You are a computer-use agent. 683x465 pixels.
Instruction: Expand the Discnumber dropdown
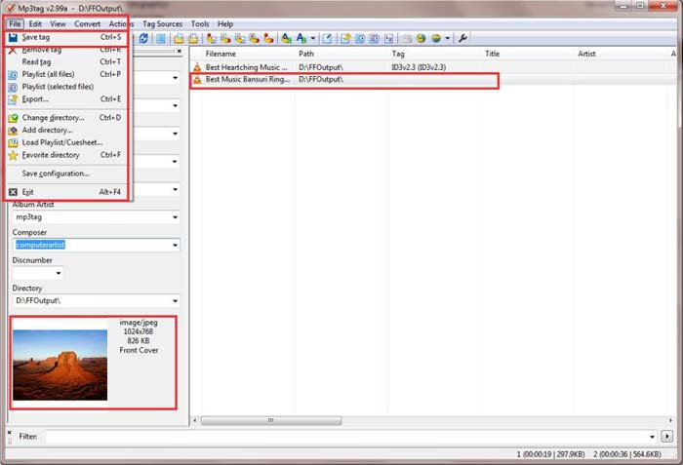coord(59,273)
